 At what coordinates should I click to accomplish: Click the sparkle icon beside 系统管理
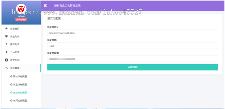click(6, 68)
